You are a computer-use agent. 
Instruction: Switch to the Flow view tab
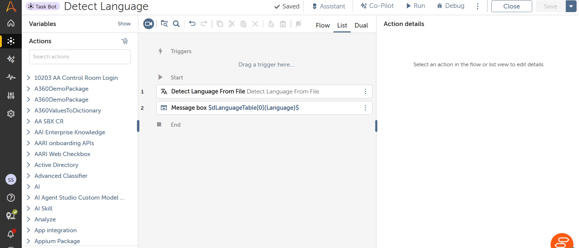tap(323, 25)
